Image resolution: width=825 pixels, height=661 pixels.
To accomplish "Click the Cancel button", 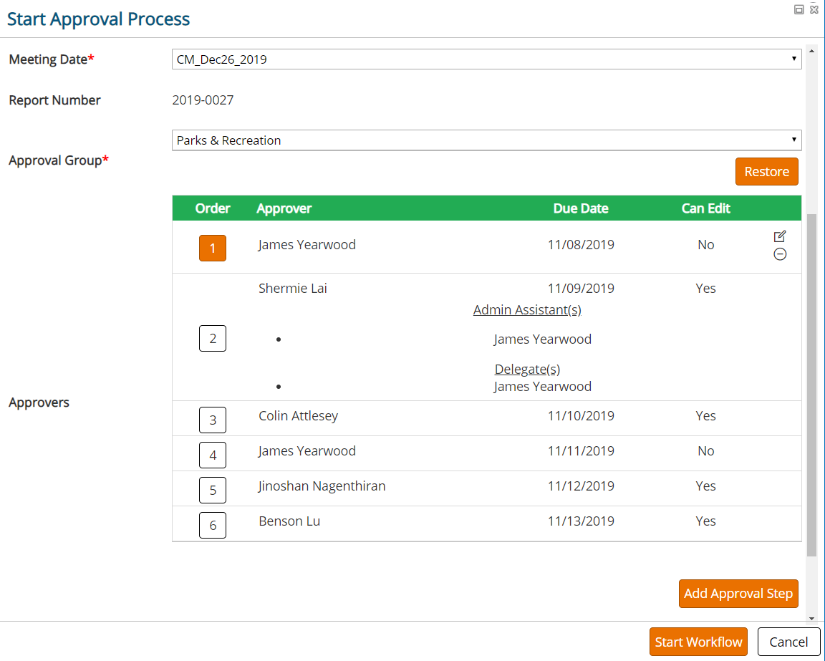I will tap(788, 642).
